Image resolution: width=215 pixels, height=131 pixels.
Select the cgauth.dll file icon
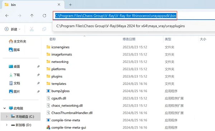[x=48, y=98]
